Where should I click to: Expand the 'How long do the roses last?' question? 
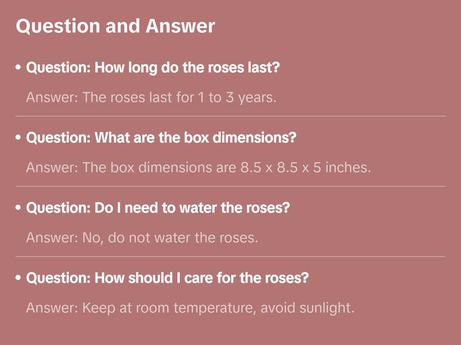(x=153, y=67)
